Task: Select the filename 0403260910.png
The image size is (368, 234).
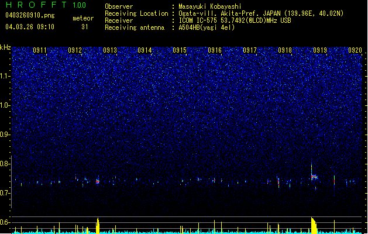Action: [x=30, y=15]
